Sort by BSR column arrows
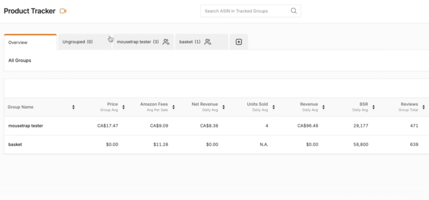Screen dimensions: 429x200 373,107
